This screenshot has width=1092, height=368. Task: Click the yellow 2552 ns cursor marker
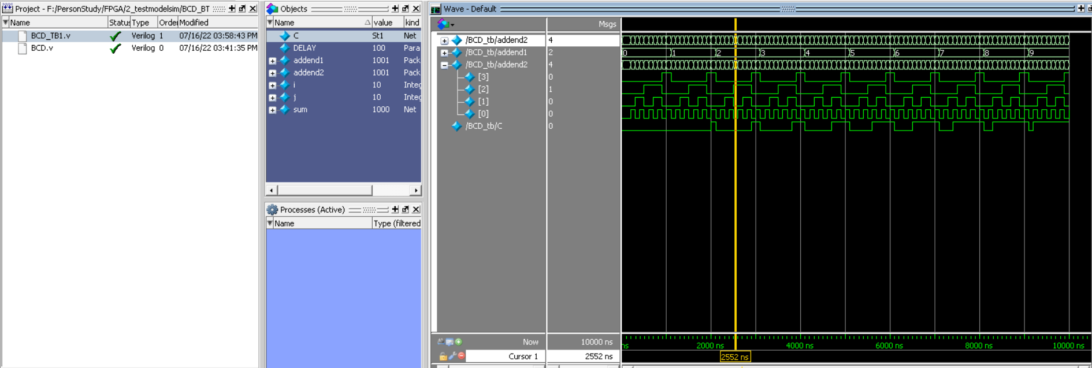[735, 357]
